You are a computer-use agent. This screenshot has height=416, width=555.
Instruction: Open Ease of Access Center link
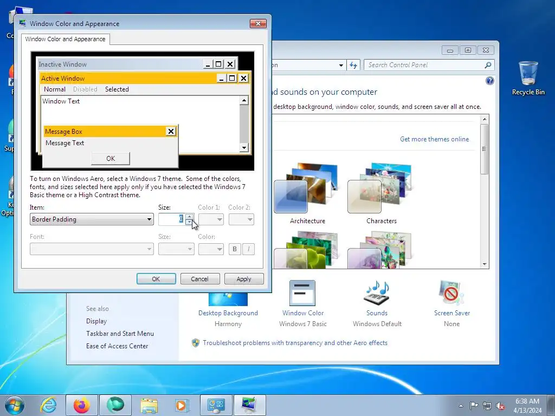(x=117, y=346)
